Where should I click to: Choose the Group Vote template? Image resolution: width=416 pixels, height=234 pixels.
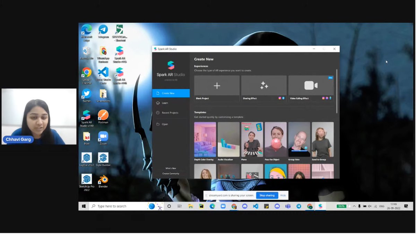point(299,141)
